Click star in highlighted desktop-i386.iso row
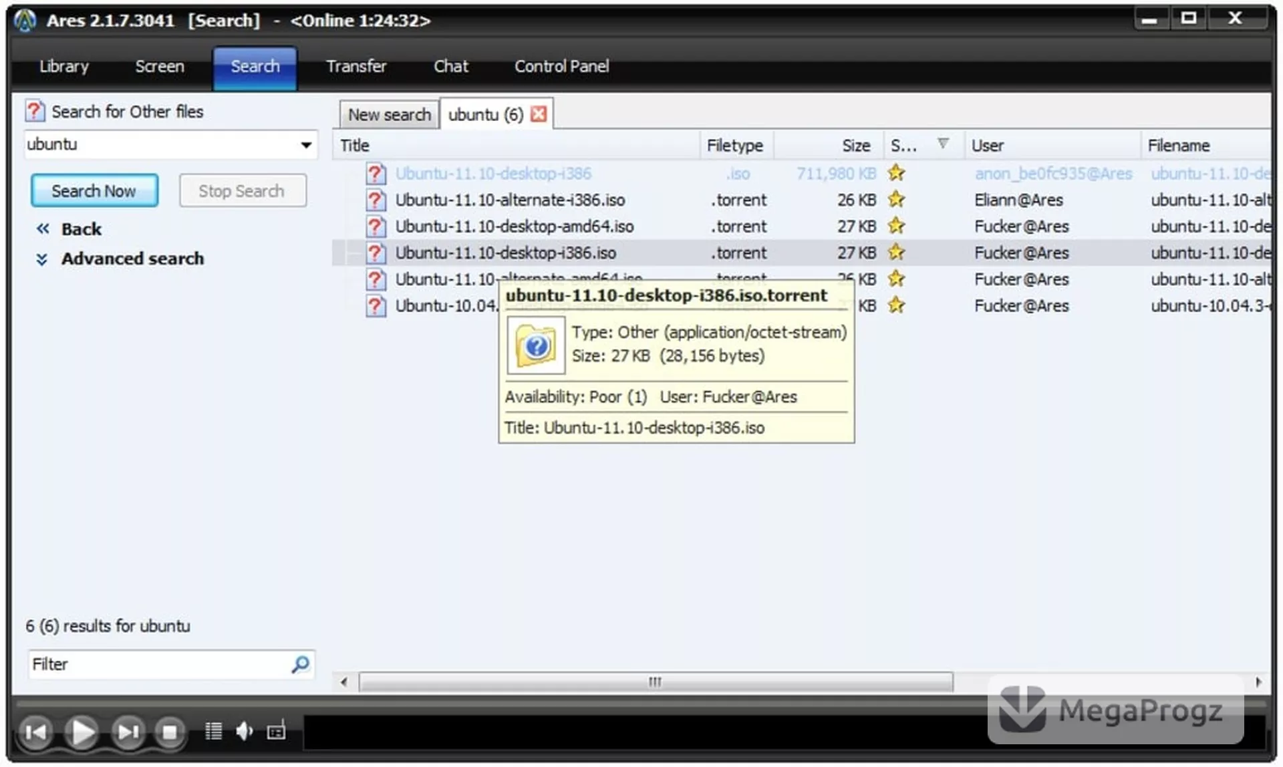 pyautogui.click(x=896, y=252)
